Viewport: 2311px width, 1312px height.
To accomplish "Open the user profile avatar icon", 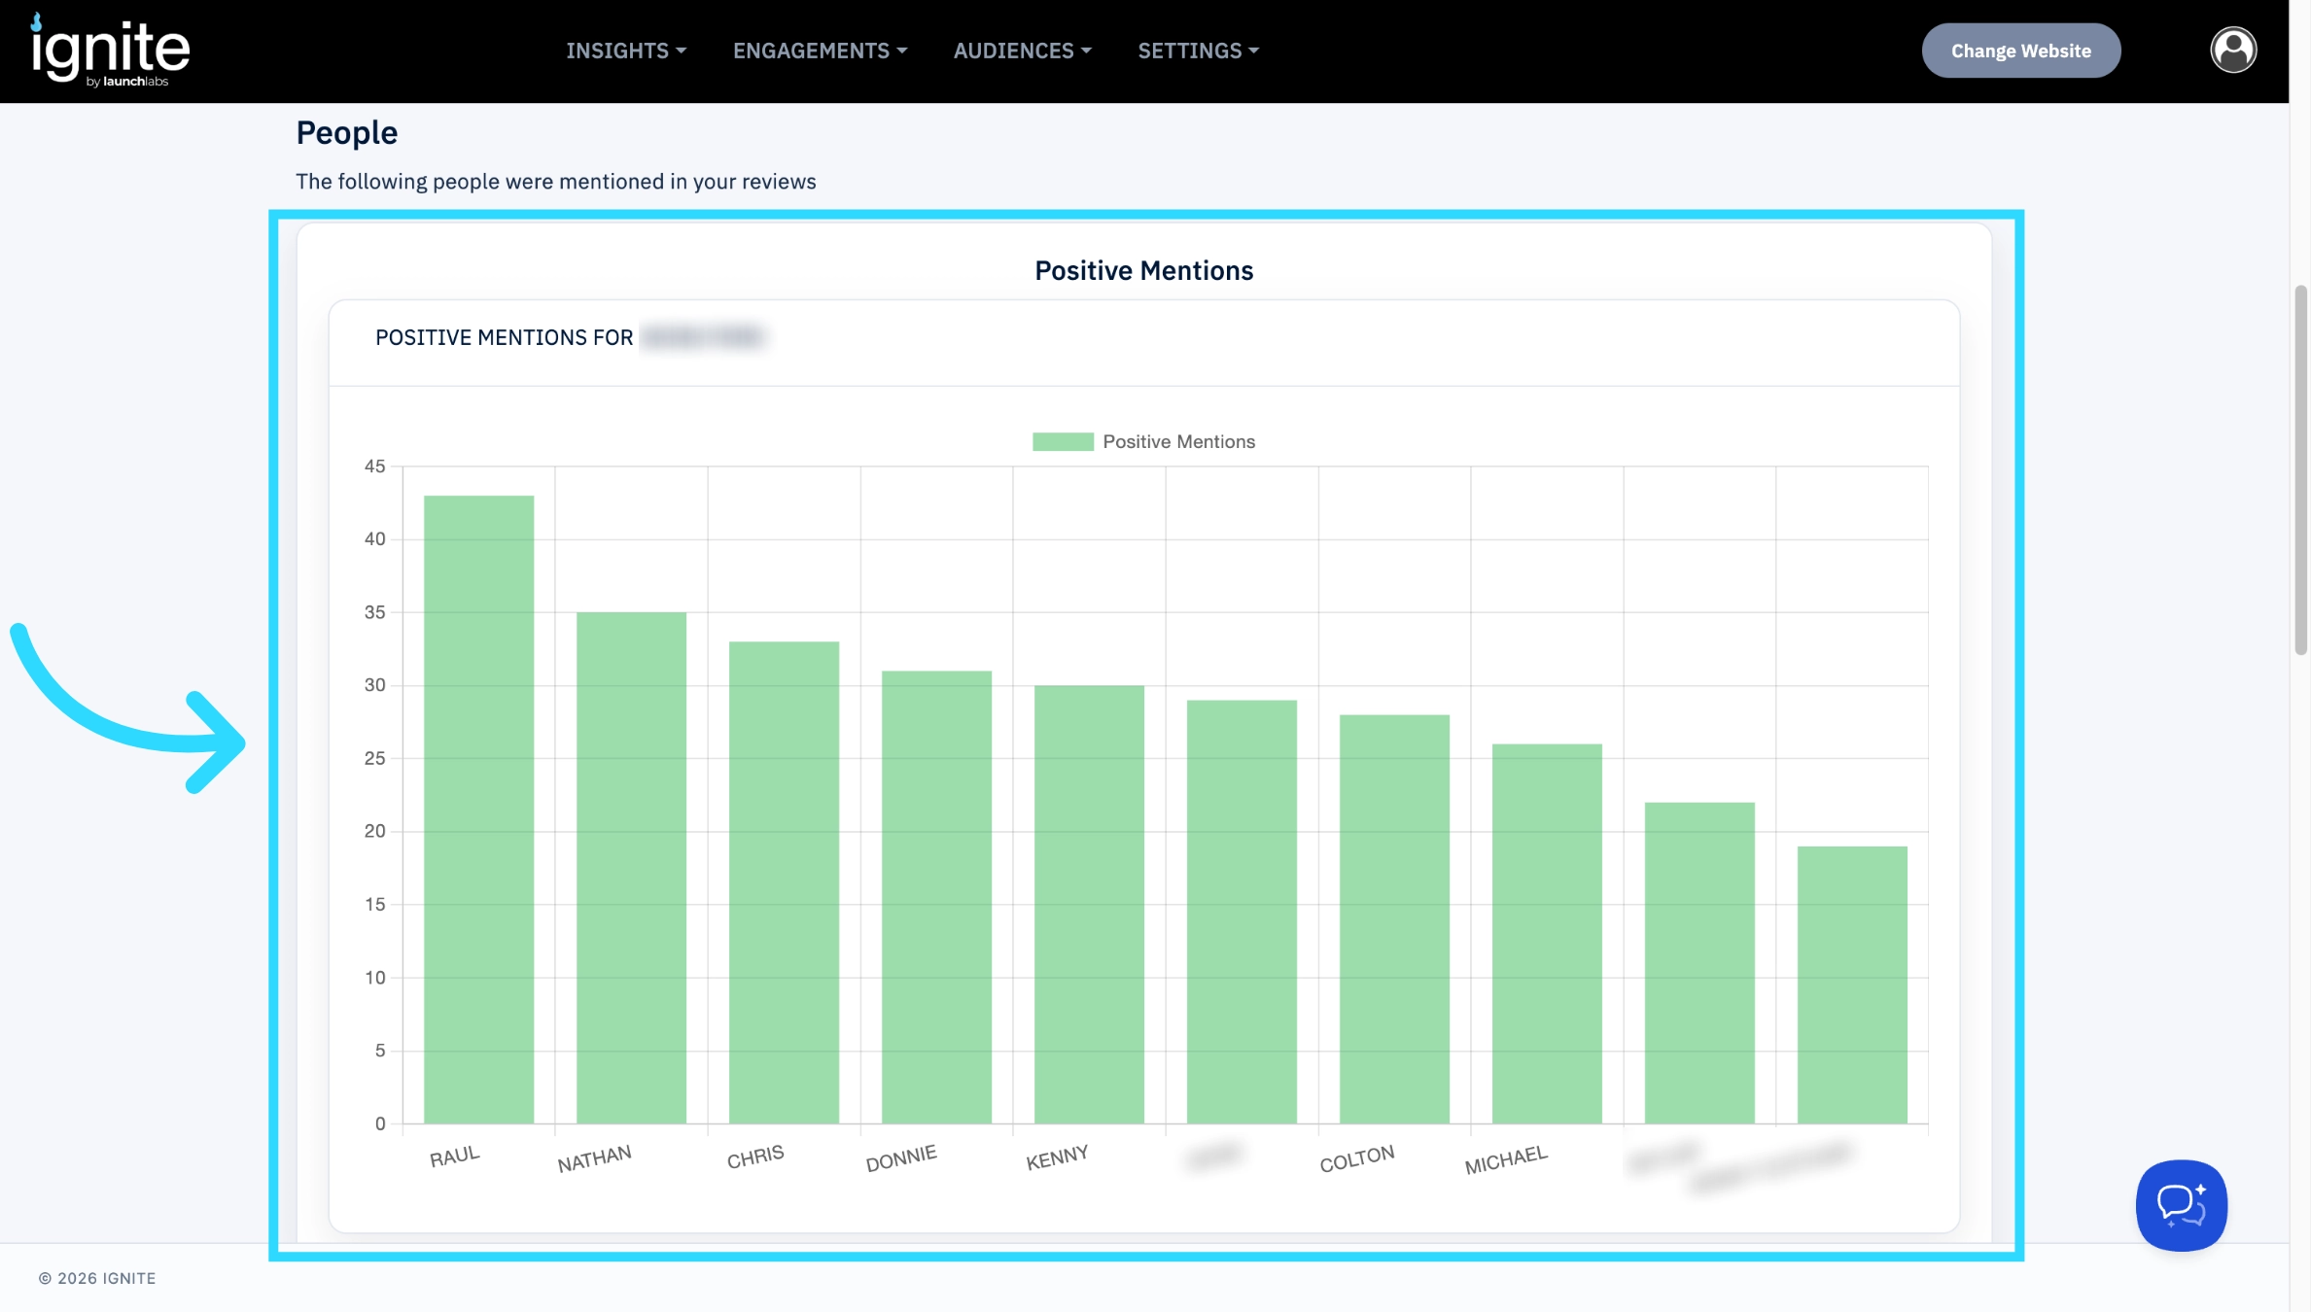I will tap(2233, 50).
